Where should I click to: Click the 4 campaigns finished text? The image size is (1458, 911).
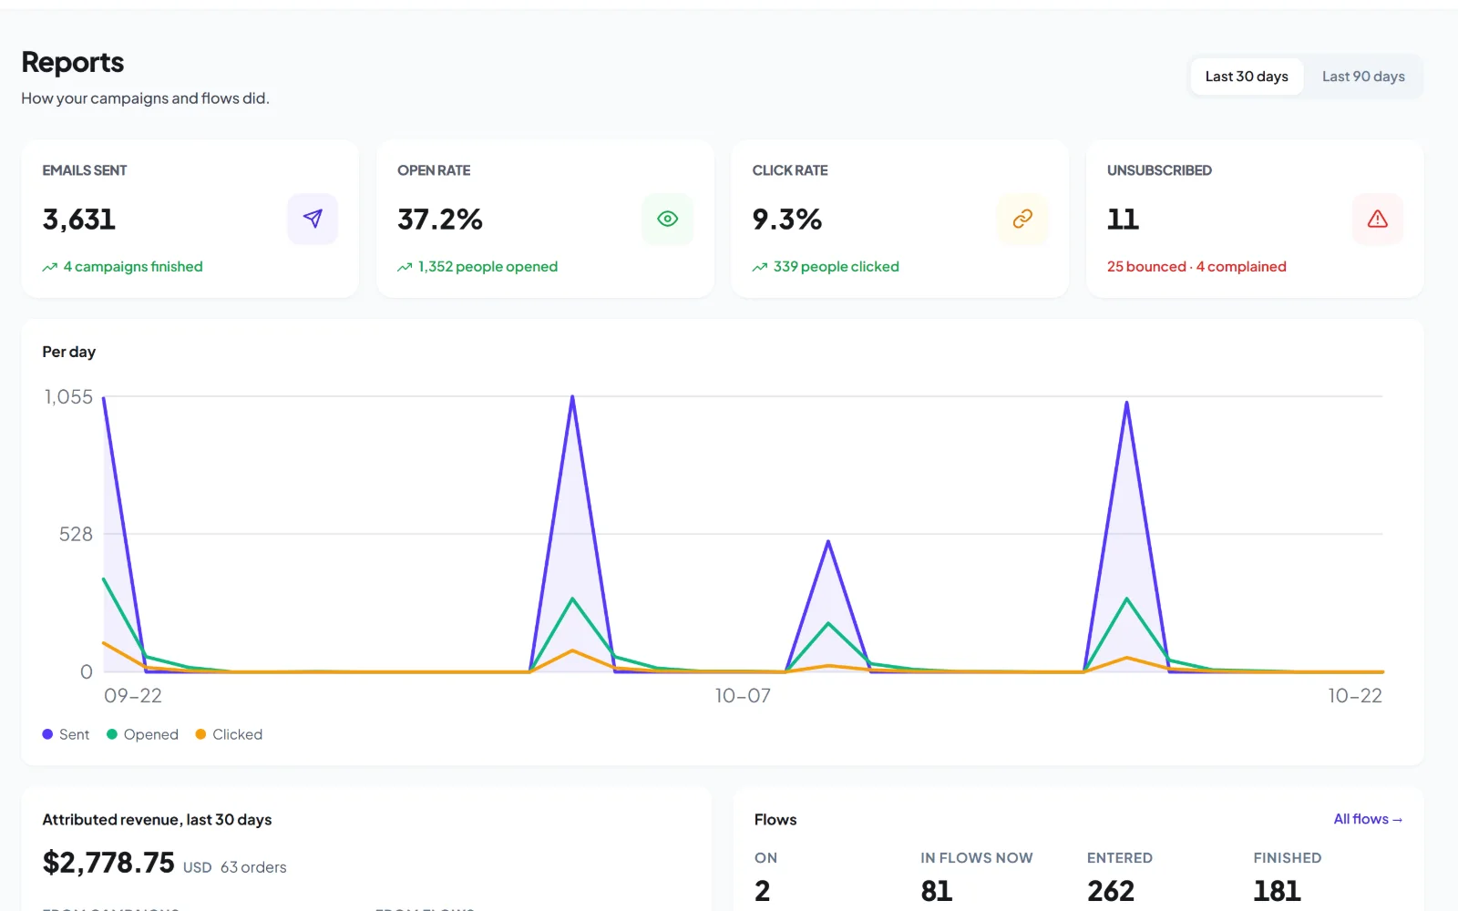(133, 267)
